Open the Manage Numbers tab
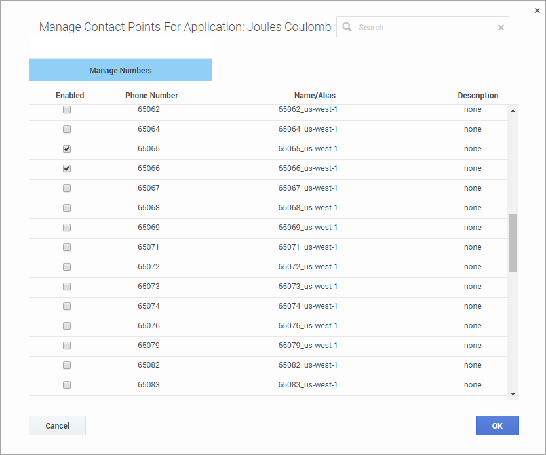Image resolution: width=546 pixels, height=455 pixels. 121,70
